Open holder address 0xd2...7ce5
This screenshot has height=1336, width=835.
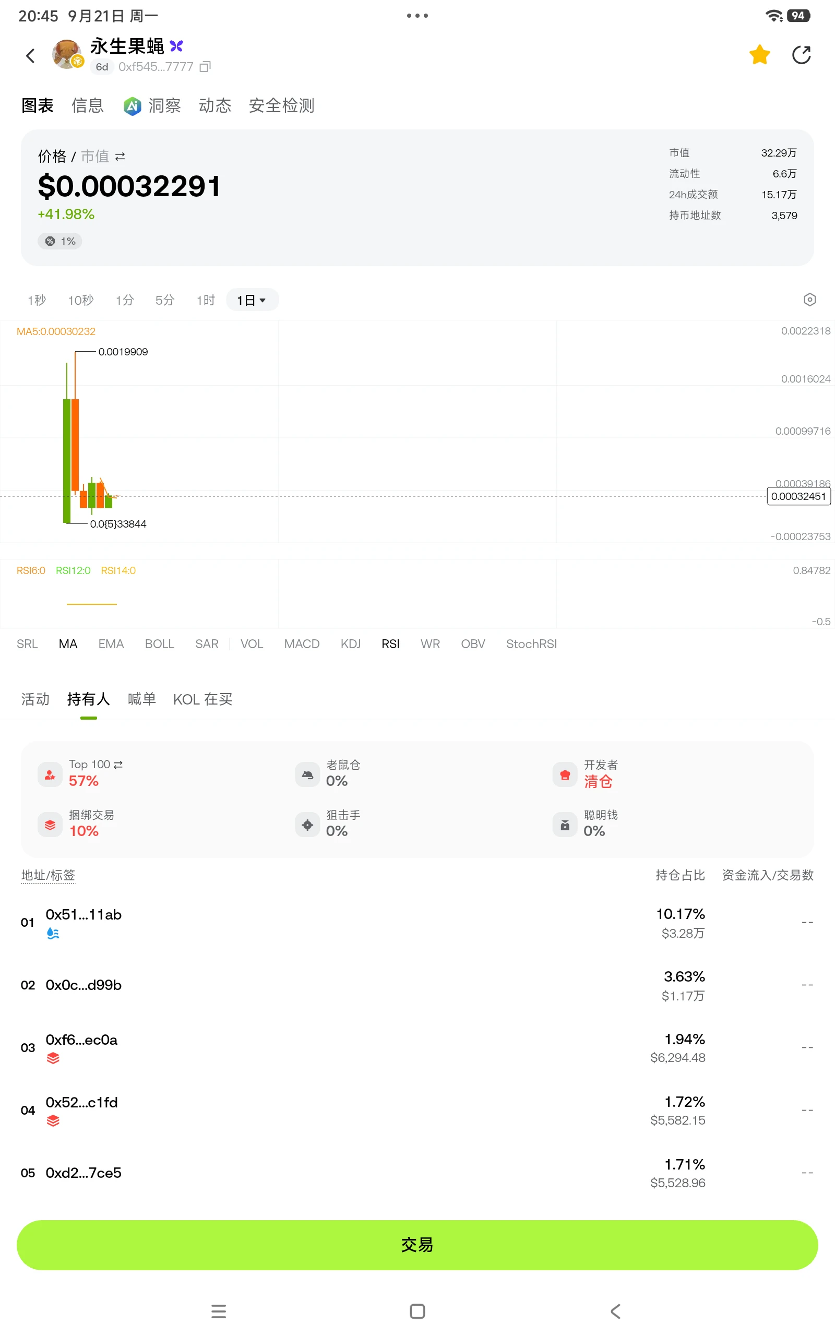83,1173
